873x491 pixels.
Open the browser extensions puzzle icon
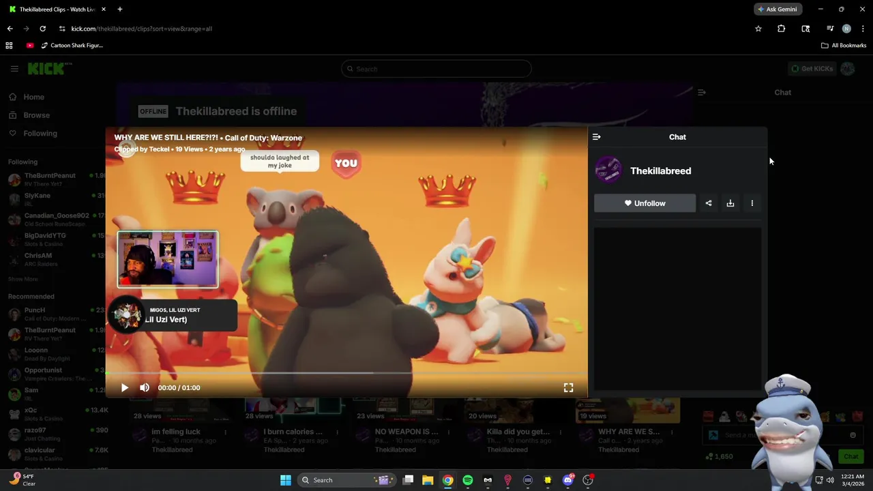[781, 29]
